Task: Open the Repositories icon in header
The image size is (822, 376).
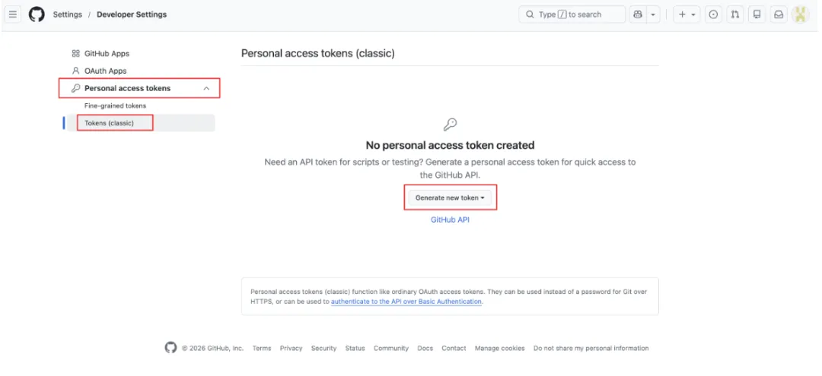Action: (x=756, y=14)
